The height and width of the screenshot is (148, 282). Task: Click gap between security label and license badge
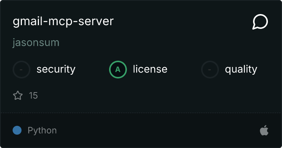coord(92,69)
